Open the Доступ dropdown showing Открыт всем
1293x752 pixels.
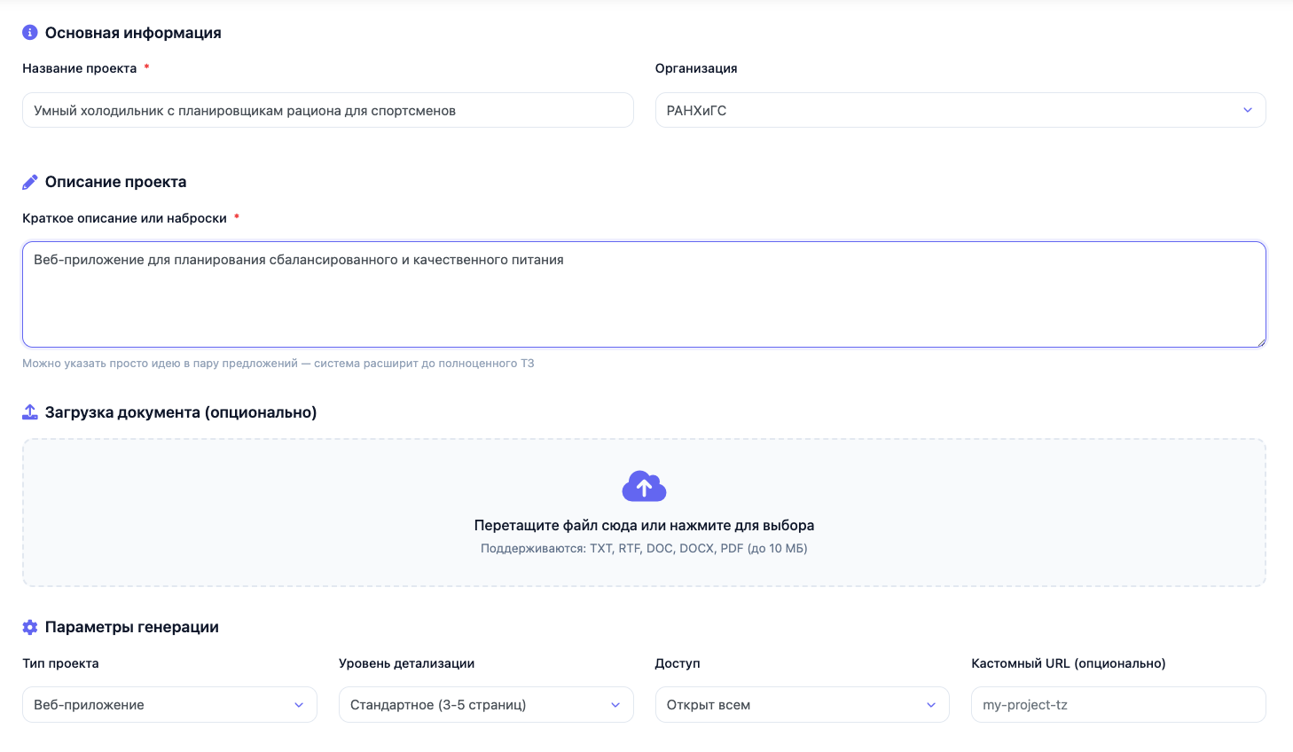(803, 705)
